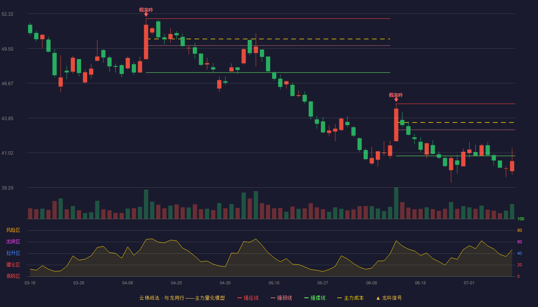Click the 06-08 date label
Viewport: 538px width, 307px height.
(x=372, y=283)
